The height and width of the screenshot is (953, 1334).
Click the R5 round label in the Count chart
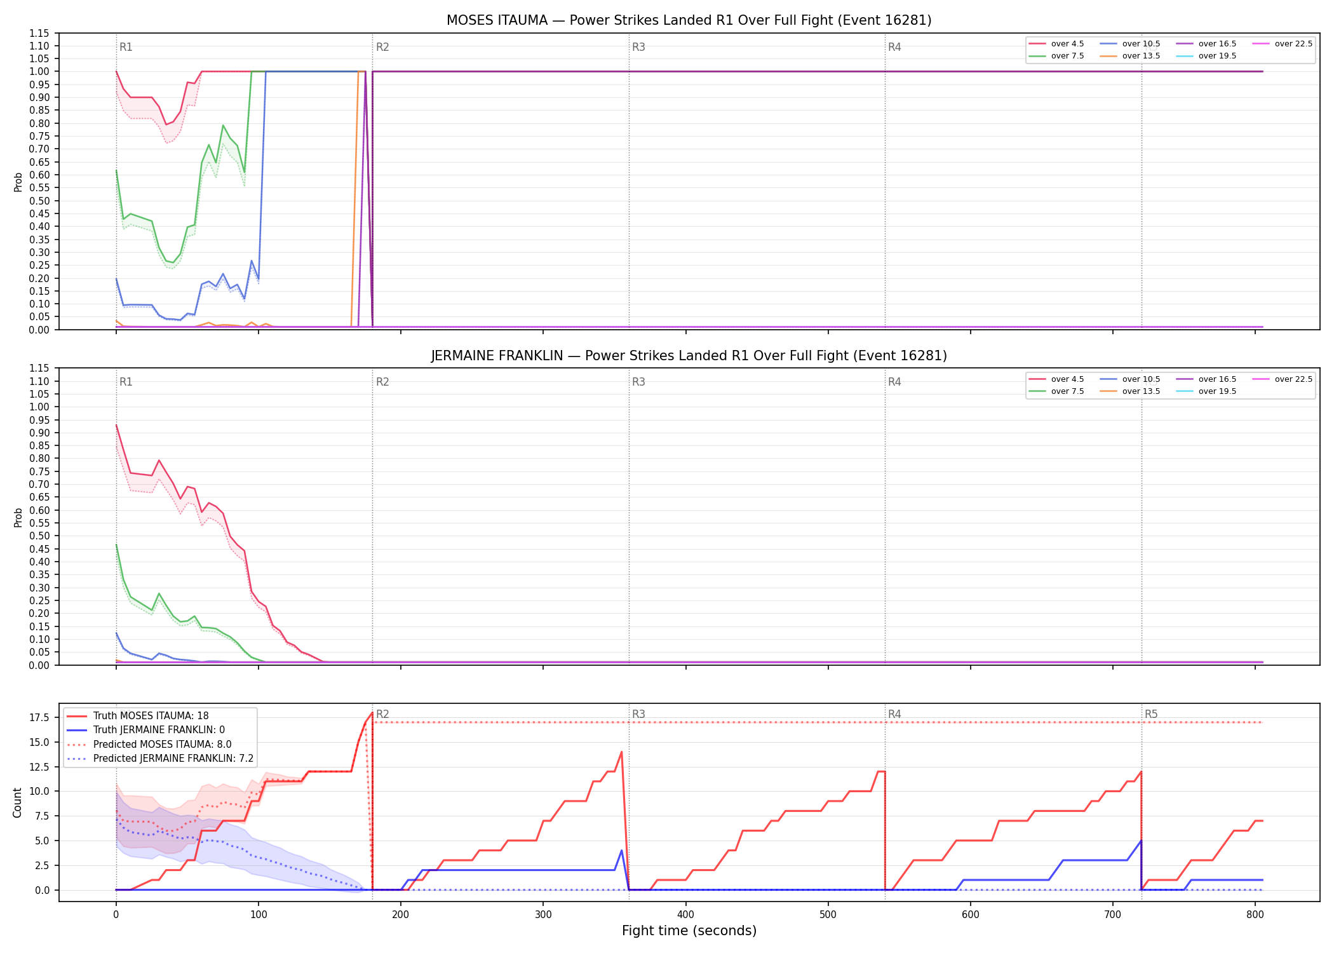[1151, 714]
